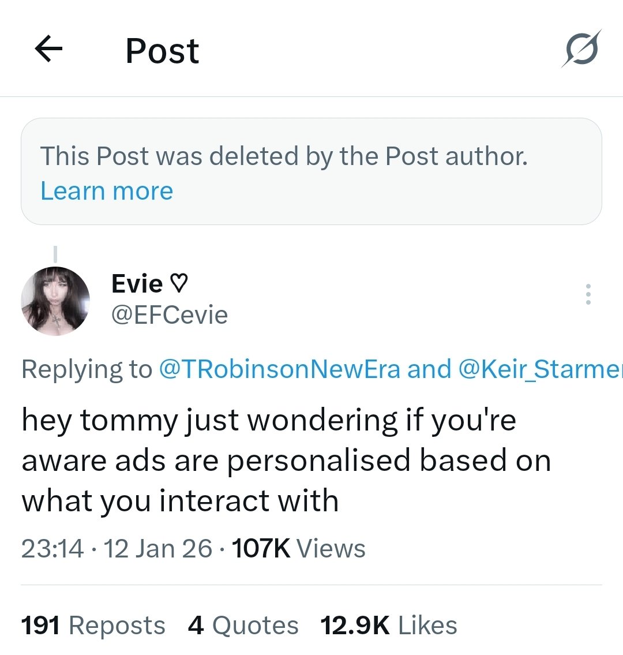This screenshot has width=623, height=655.
Task: Tap the 'Post' header title
Action: [x=162, y=51]
